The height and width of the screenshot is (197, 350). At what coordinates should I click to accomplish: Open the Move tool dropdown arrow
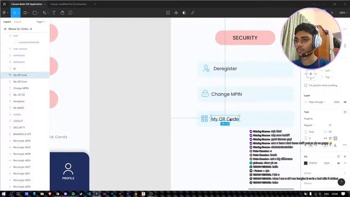18,13
